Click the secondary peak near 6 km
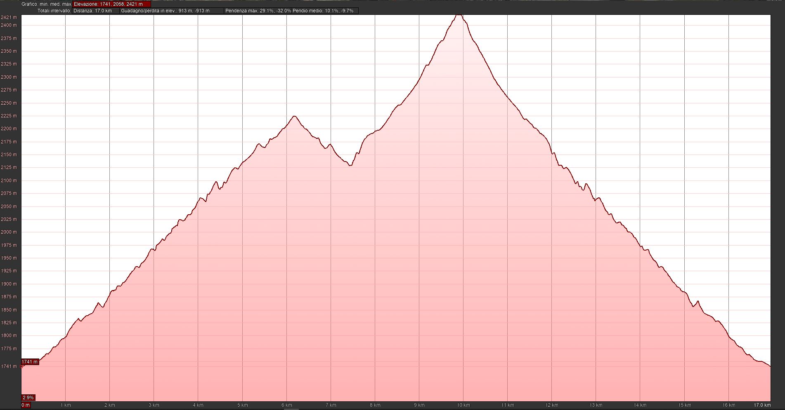This screenshot has height=410, width=785. 294,116
